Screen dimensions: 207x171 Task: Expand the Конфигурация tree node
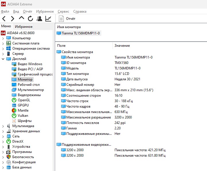click(3, 162)
